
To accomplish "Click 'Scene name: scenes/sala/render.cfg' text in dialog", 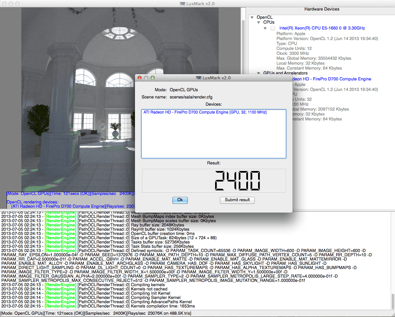I will pyautogui.click(x=177, y=97).
